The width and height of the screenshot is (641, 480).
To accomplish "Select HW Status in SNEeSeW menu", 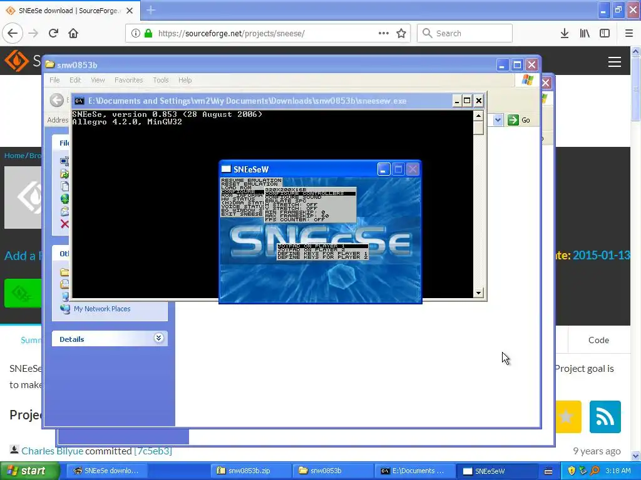I will (238, 199).
